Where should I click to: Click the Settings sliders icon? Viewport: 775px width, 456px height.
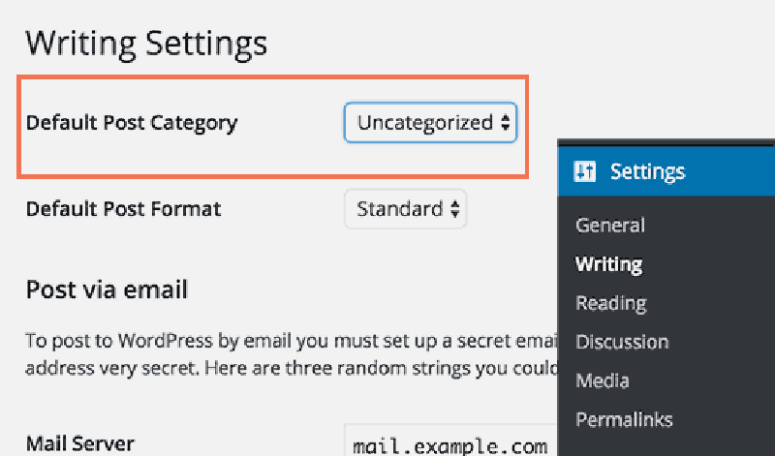[584, 172]
